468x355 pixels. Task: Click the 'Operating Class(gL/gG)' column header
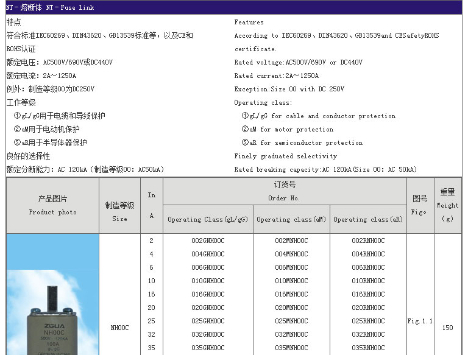[208, 220]
